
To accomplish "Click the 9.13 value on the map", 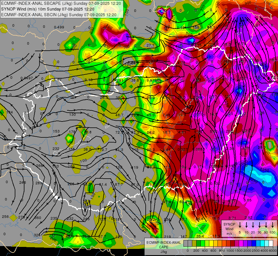I will coord(89,80).
